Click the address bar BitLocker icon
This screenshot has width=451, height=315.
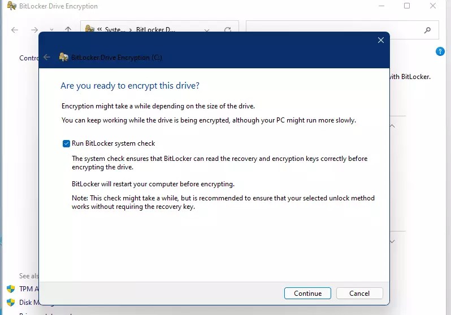tap(90, 28)
